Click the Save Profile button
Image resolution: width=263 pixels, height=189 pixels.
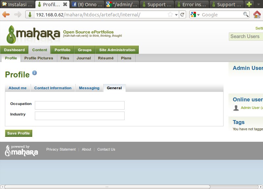click(x=19, y=133)
